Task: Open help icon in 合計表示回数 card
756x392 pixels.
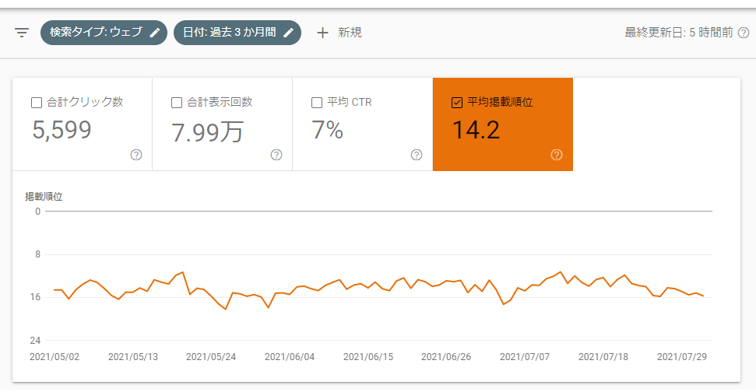Action: click(276, 155)
